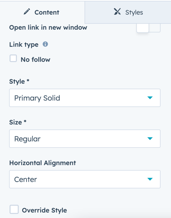Click the Open link in new window label
Viewport: 171px width, 218px height.
[48, 27]
